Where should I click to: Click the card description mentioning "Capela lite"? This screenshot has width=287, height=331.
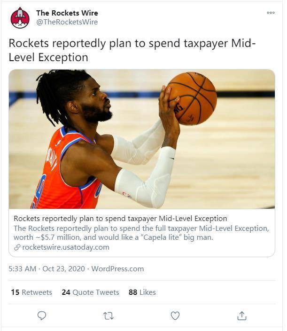pyautogui.click(x=141, y=233)
